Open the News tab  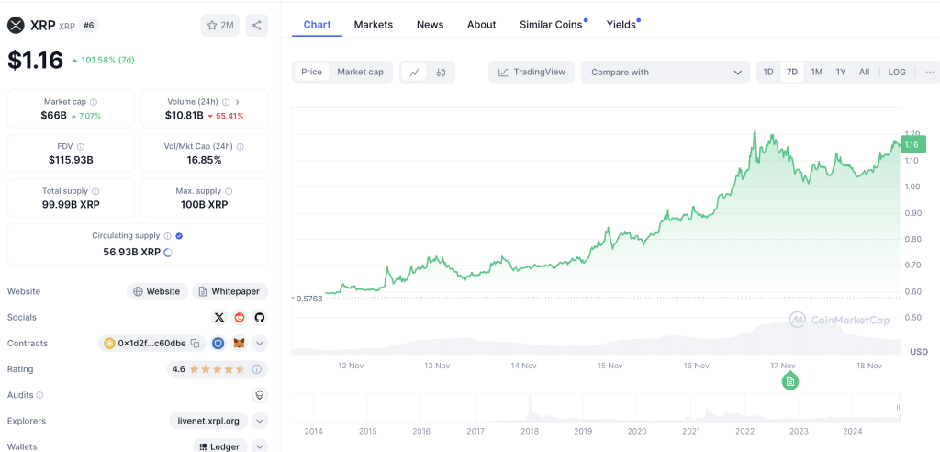pyautogui.click(x=430, y=25)
